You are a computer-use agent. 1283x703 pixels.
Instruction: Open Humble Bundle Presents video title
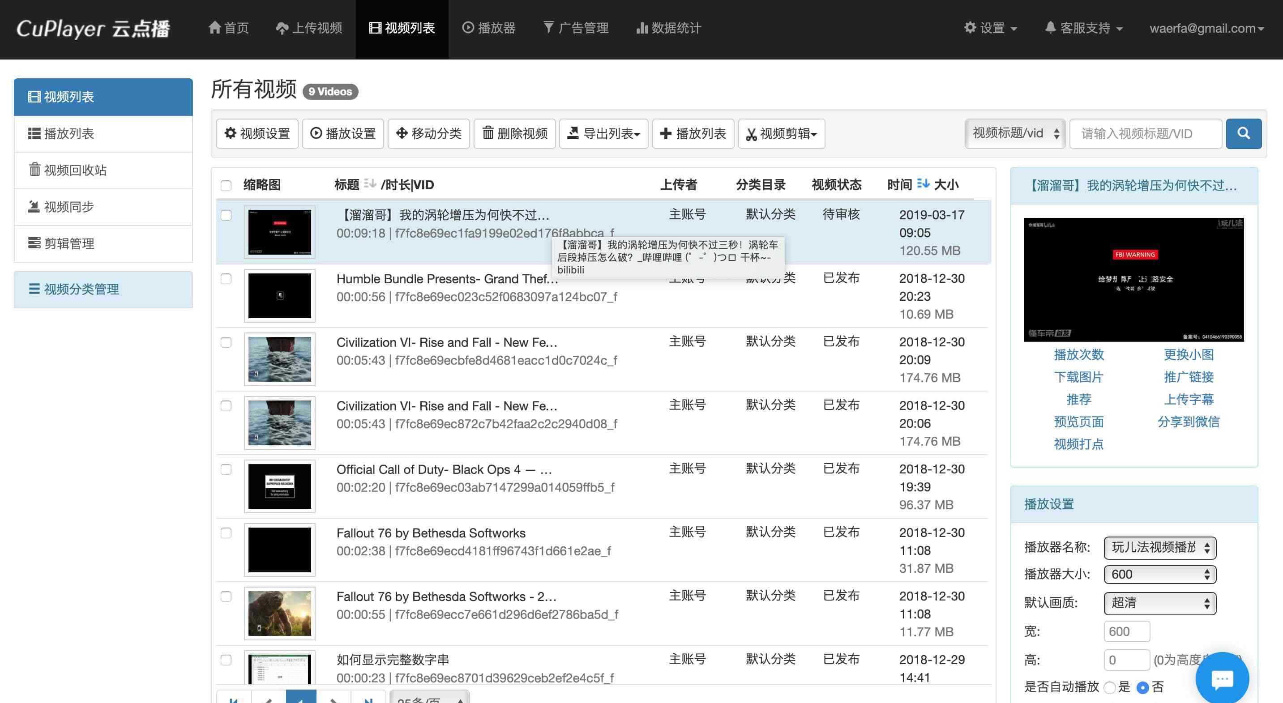coord(447,279)
